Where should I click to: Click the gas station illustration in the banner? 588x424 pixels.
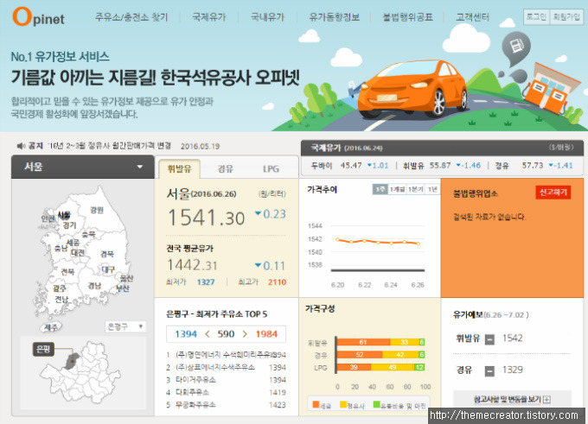(551, 88)
